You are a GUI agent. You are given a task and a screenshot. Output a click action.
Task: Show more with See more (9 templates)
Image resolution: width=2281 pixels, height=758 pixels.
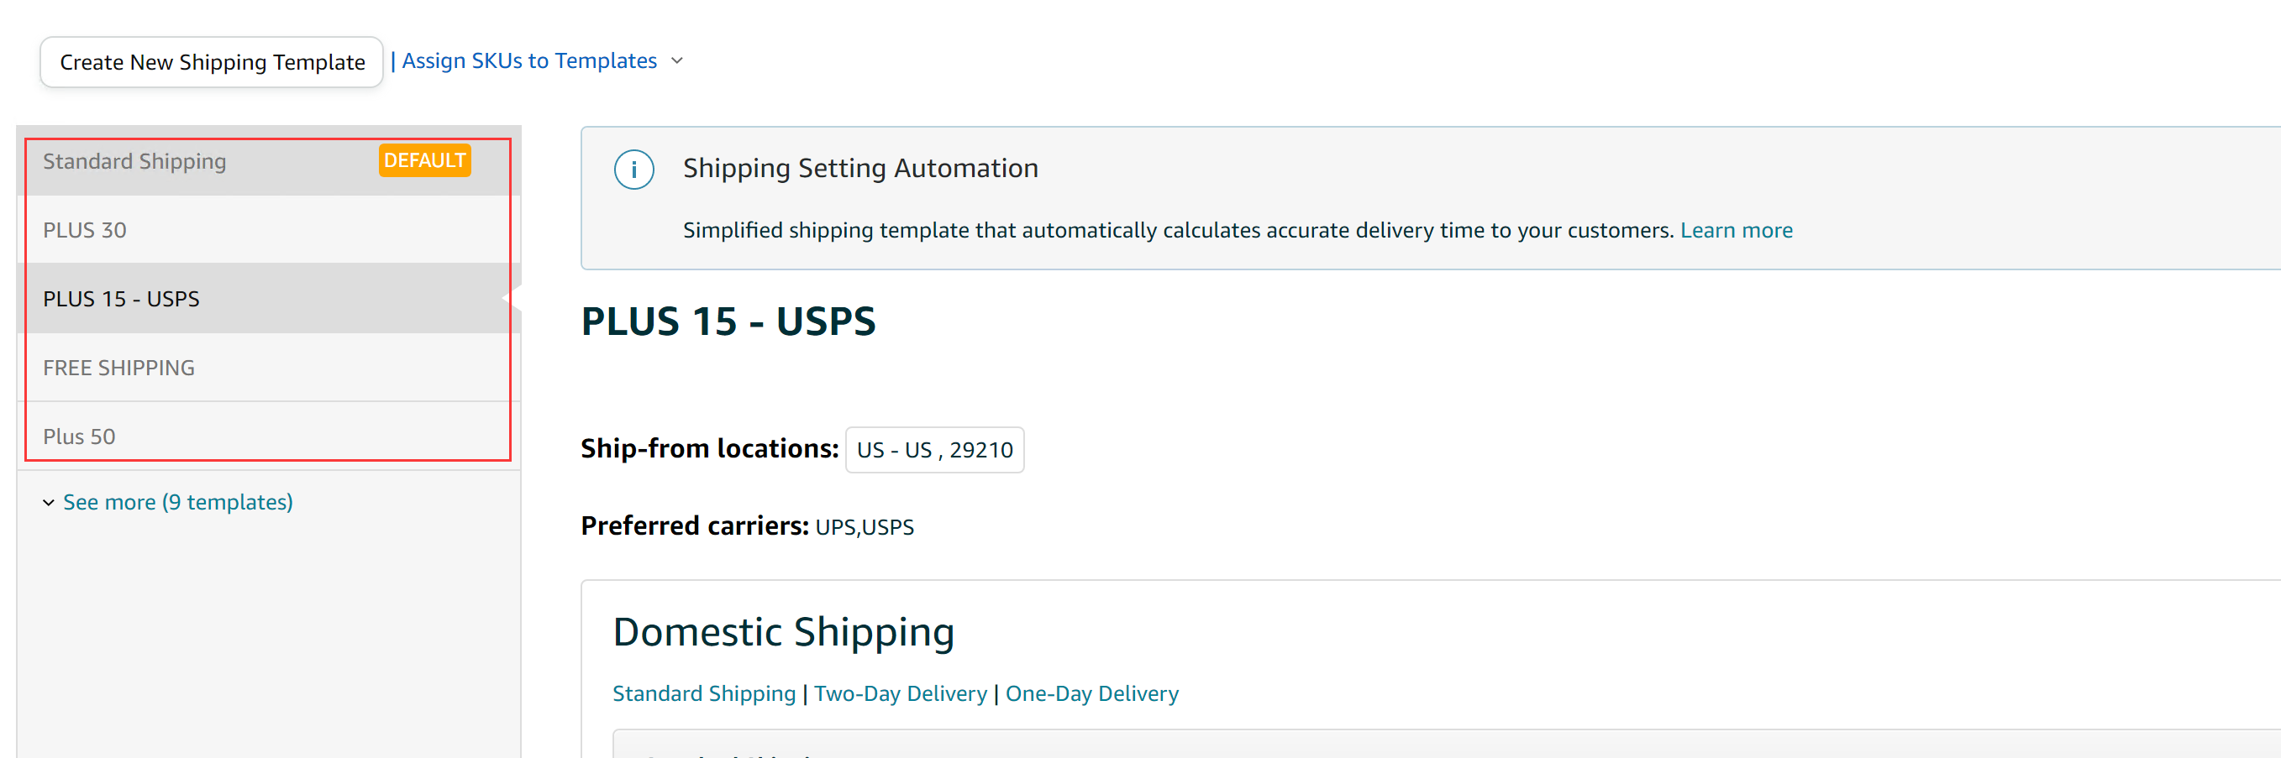tap(177, 502)
